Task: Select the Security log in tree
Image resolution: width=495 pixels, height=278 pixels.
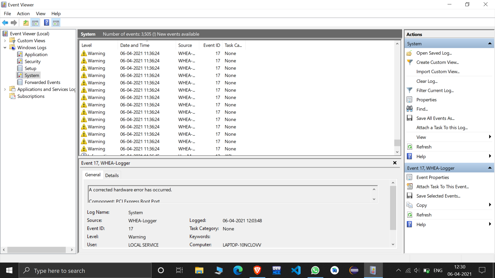Action: click(32, 62)
